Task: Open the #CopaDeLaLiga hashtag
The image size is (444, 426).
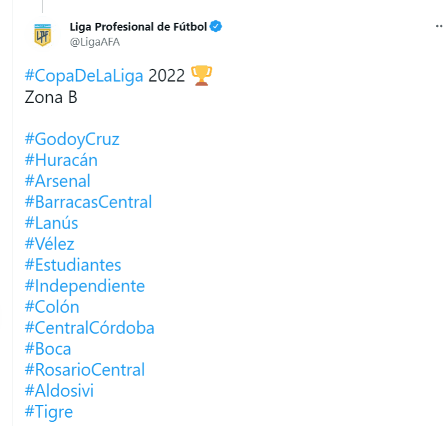Action: [x=84, y=76]
